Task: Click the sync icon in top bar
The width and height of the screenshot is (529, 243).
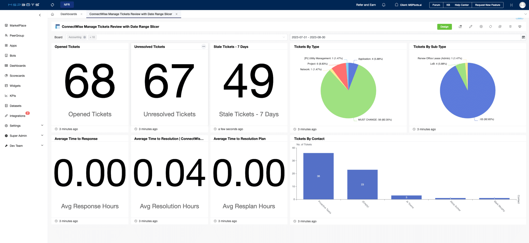Action: (x=52, y=5)
